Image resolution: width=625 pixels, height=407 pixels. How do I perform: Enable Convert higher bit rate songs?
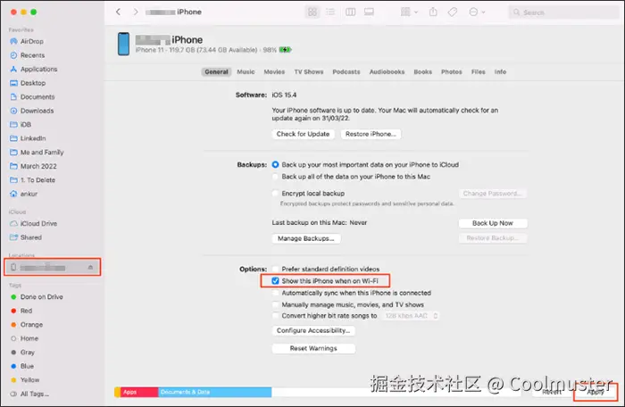(275, 316)
